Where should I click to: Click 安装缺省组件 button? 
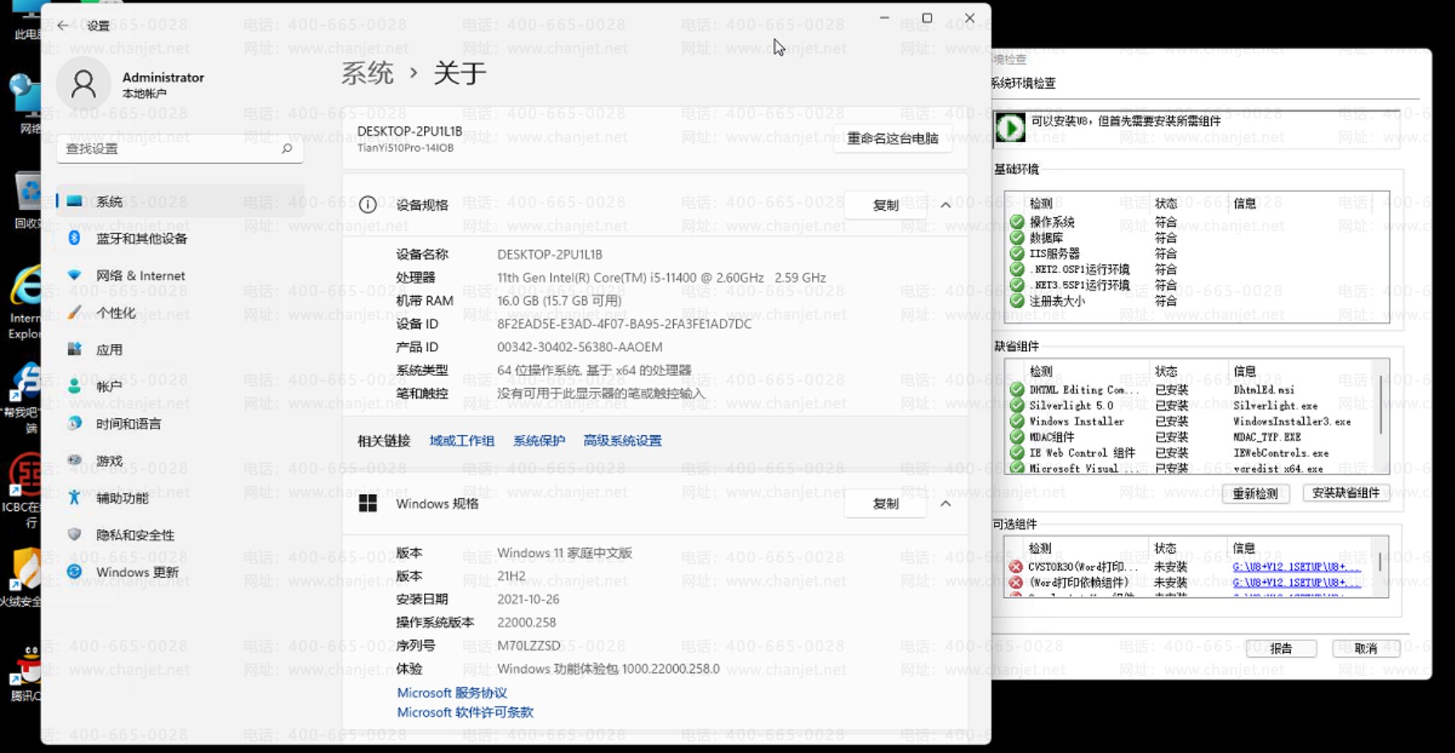click(x=1346, y=493)
